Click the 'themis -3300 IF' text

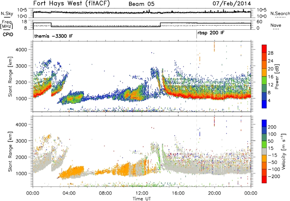tap(53, 36)
